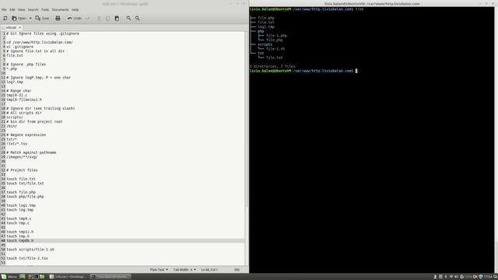Open the Help menu
This screenshot has width=498, height=280.
75,9
